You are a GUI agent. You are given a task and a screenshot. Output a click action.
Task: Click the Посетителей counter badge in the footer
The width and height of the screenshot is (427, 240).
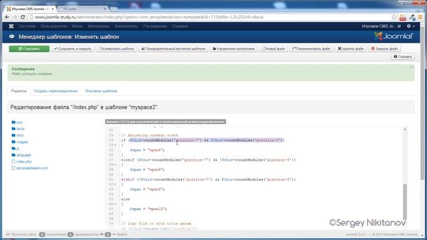click(42, 234)
